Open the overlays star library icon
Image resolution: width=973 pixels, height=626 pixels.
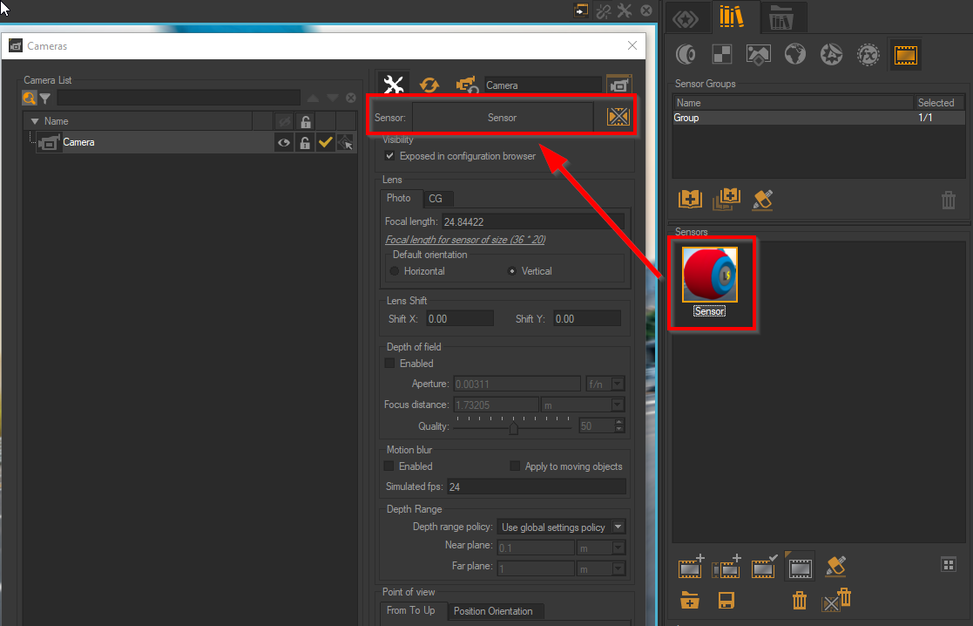[x=832, y=55]
